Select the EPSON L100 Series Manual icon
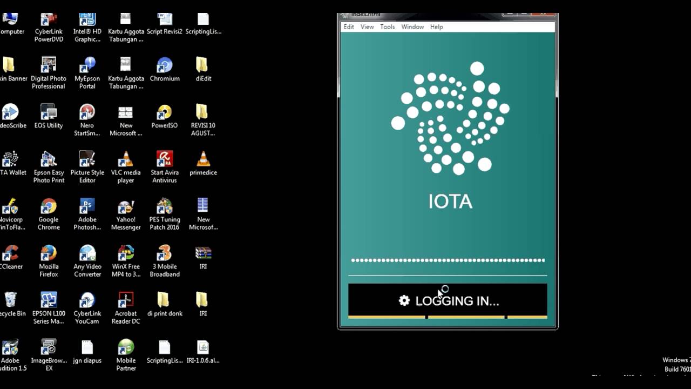The width and height of the screenshot is (691, 389). 49,308
